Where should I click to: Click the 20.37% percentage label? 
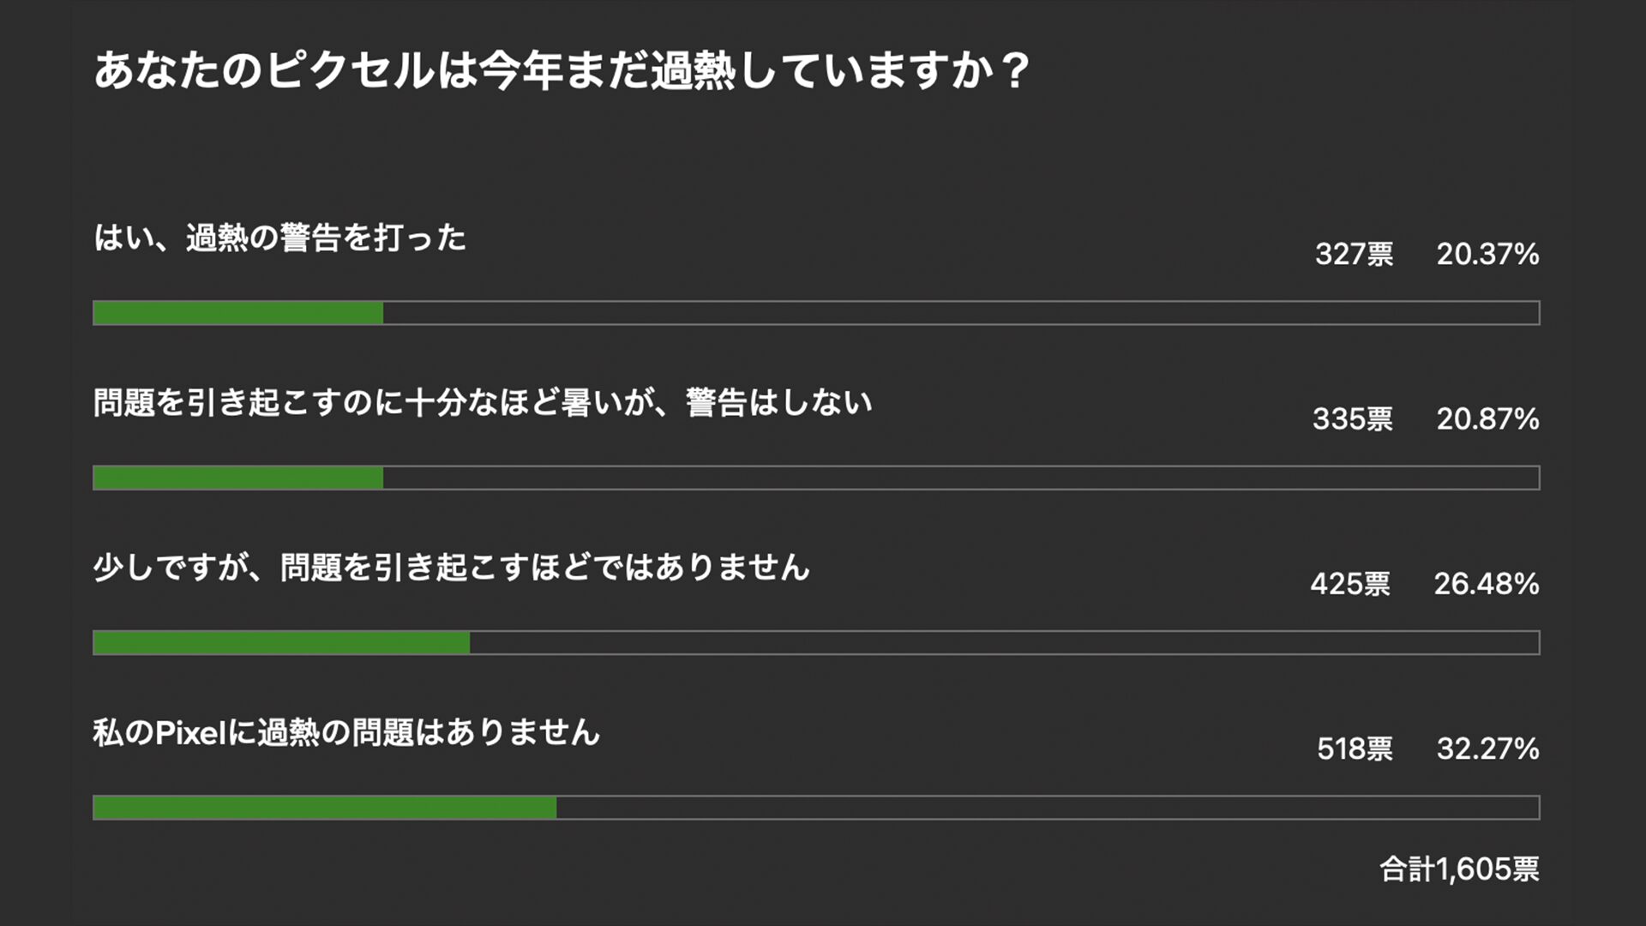tap(1488, 254)
